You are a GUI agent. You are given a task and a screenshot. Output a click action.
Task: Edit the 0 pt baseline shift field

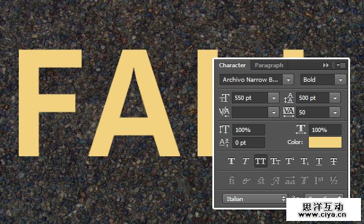coord(248,142)
